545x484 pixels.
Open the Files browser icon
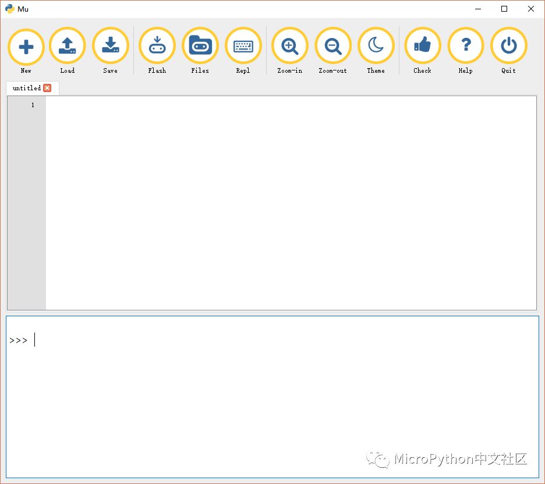click(x=200, y=46)
